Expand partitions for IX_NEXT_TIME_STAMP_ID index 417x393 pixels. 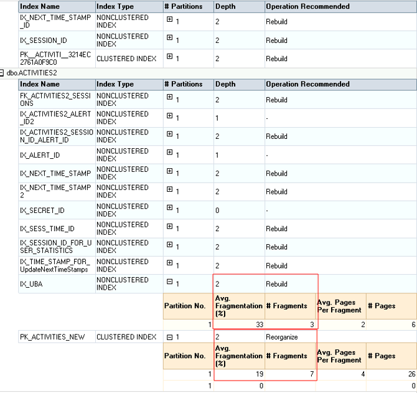169,19
